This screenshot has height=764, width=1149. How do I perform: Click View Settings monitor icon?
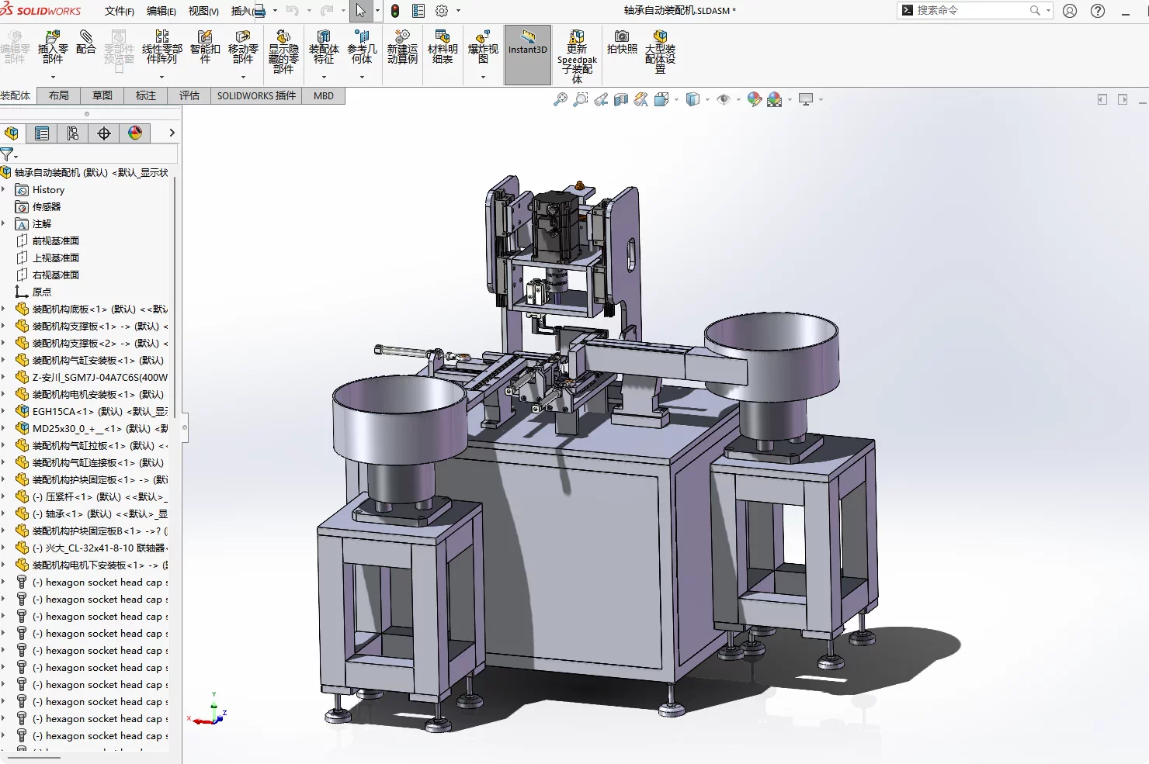click(806, 99)
